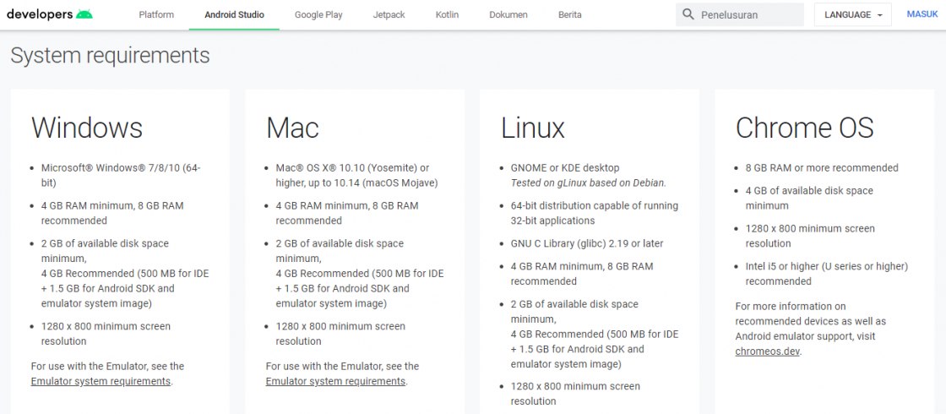946x414 pixels.
Task: Open Emulator system requirements link under Mac
Action: pos(335,381)
